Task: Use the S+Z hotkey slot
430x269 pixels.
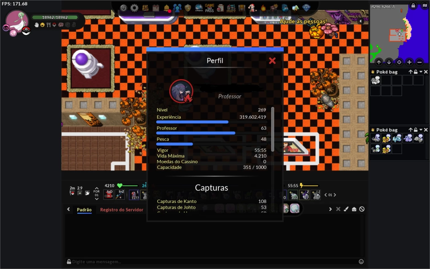Action: coord(120,195)
